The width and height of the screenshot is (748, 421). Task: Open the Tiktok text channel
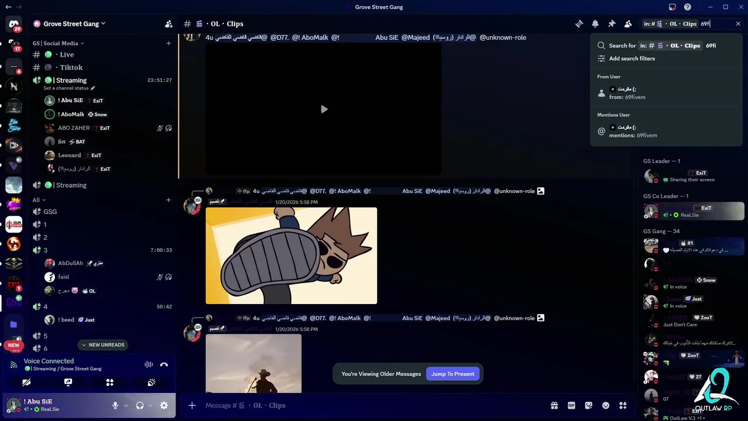click(103, 67)
